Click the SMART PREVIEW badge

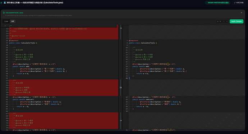click(218, 3)
